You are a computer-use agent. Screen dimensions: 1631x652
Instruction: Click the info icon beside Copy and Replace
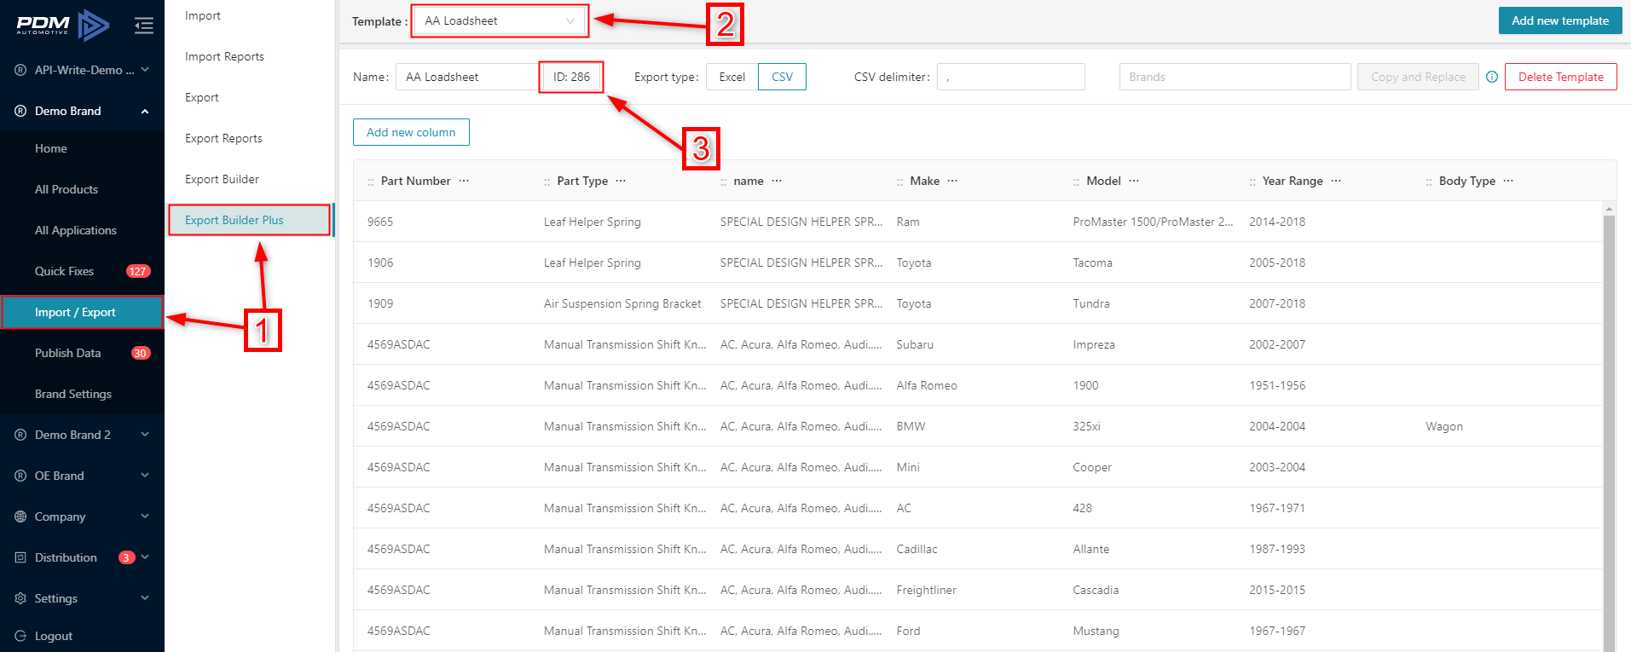click(x=1492, y=77)
